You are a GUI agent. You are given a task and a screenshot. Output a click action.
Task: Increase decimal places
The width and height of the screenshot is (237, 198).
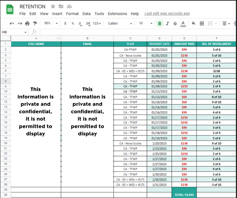coord(88,24)
